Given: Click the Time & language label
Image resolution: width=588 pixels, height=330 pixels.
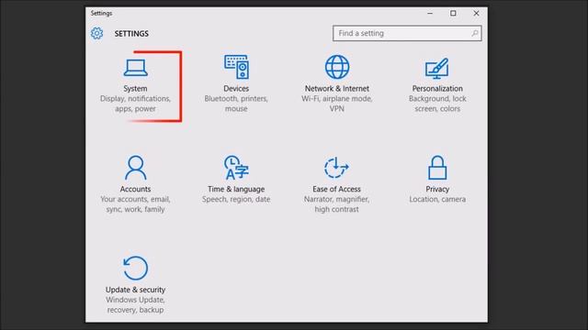Looking at the screenshot, I should click(x=236, y=190).
